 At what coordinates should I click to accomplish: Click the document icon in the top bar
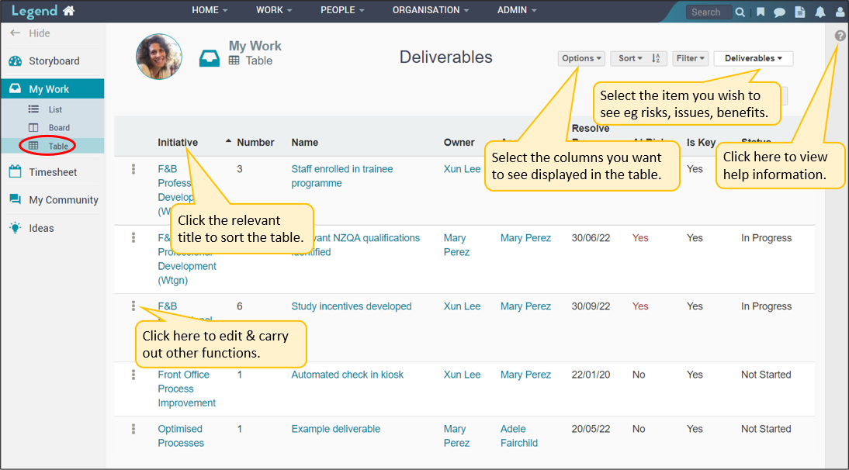click(x=799, y=12)
